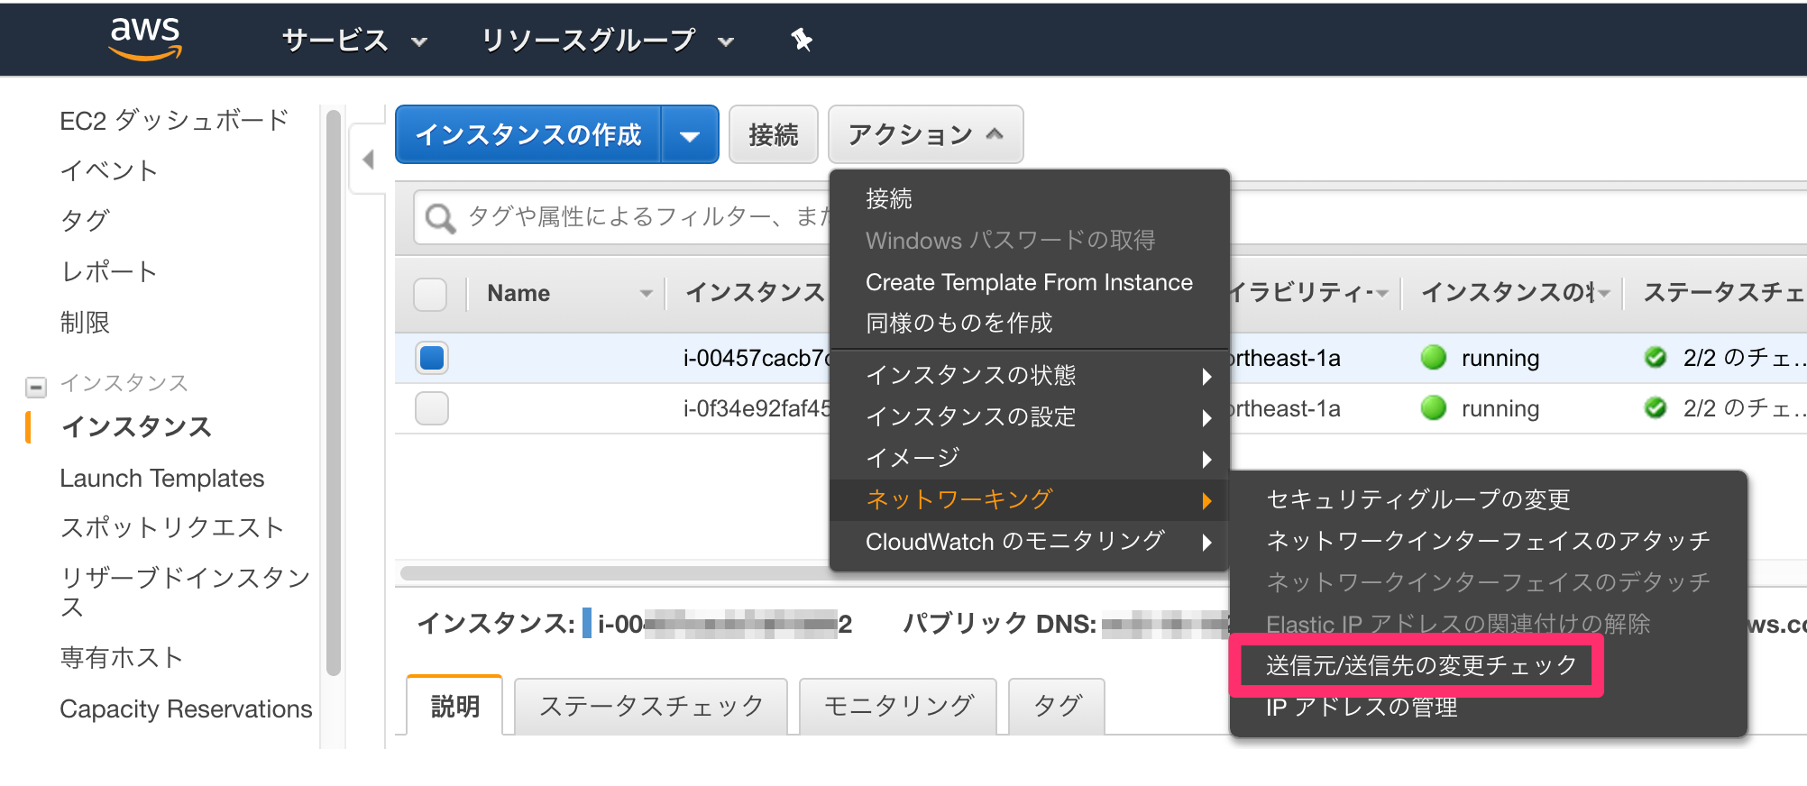The height and width of the screenshot is (786, 1807).
Task: Open レポート in the sidebar
Action: (109, 271)
